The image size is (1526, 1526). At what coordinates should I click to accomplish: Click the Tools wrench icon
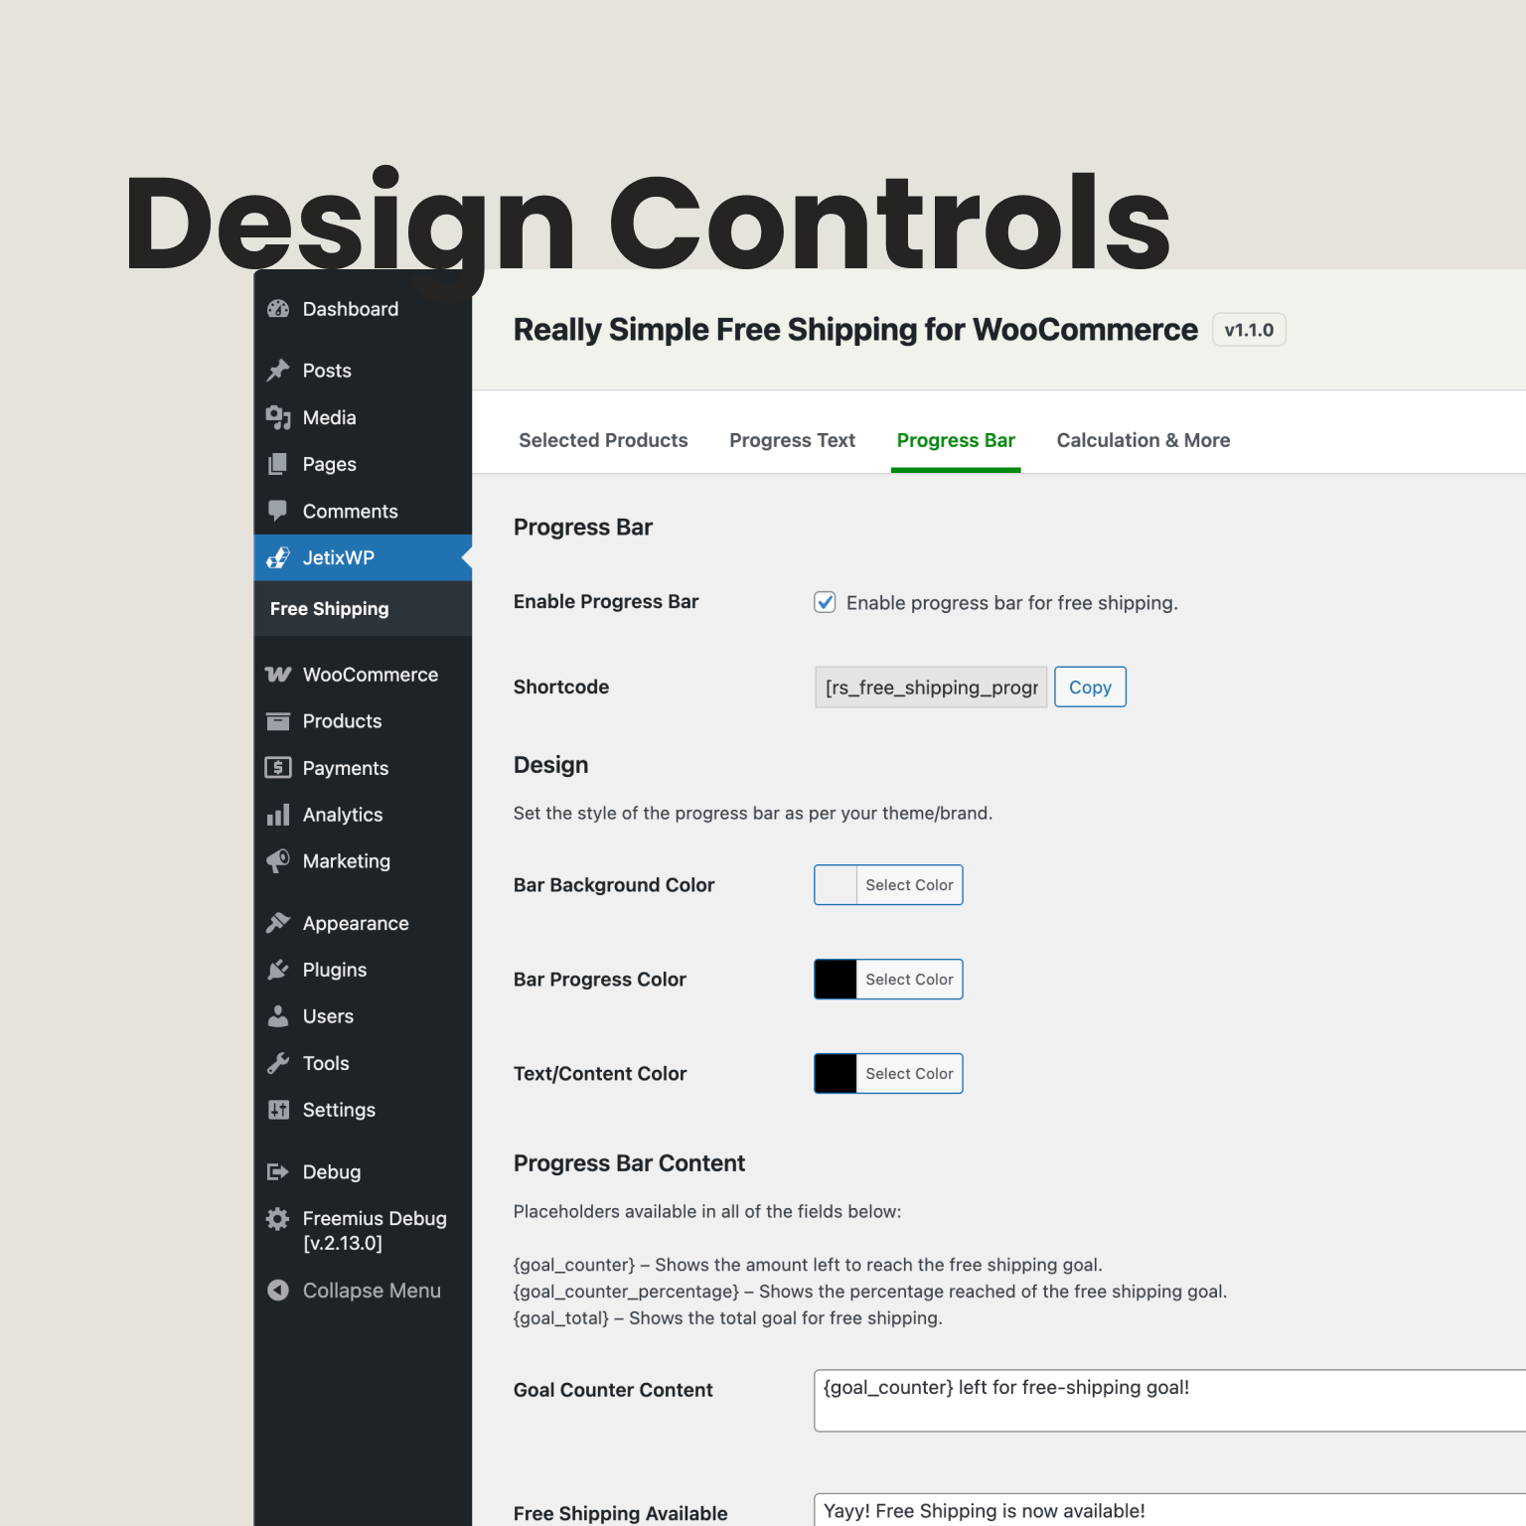coord(278,1063)
